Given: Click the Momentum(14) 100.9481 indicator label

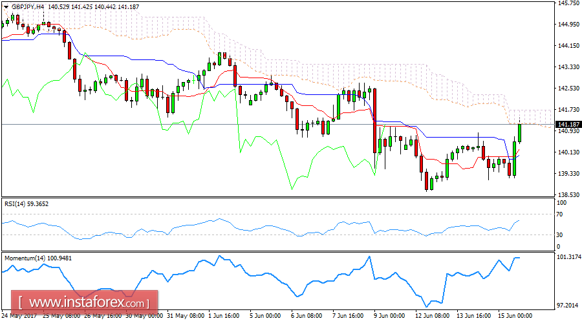Looking at the screenshot, I should 38,258.
